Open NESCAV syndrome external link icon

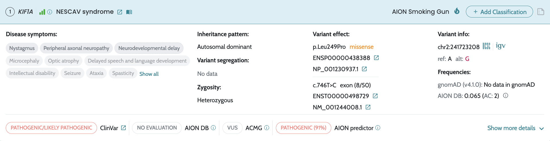click(x=120, y=12)
